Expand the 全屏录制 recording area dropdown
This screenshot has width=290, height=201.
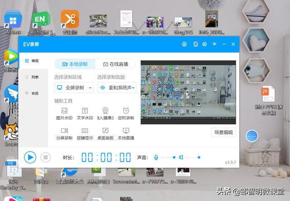[x=74, y=88]
